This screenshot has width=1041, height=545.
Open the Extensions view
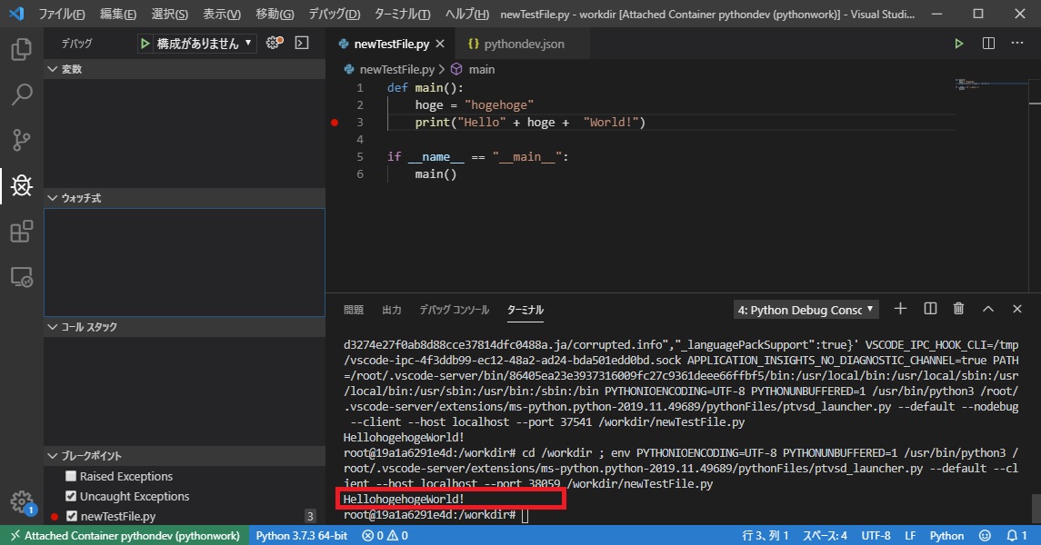21,232
